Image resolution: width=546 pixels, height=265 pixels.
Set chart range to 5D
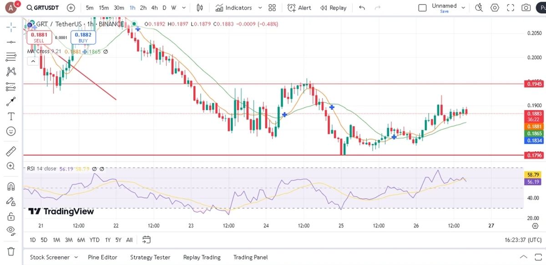[44, 240]
